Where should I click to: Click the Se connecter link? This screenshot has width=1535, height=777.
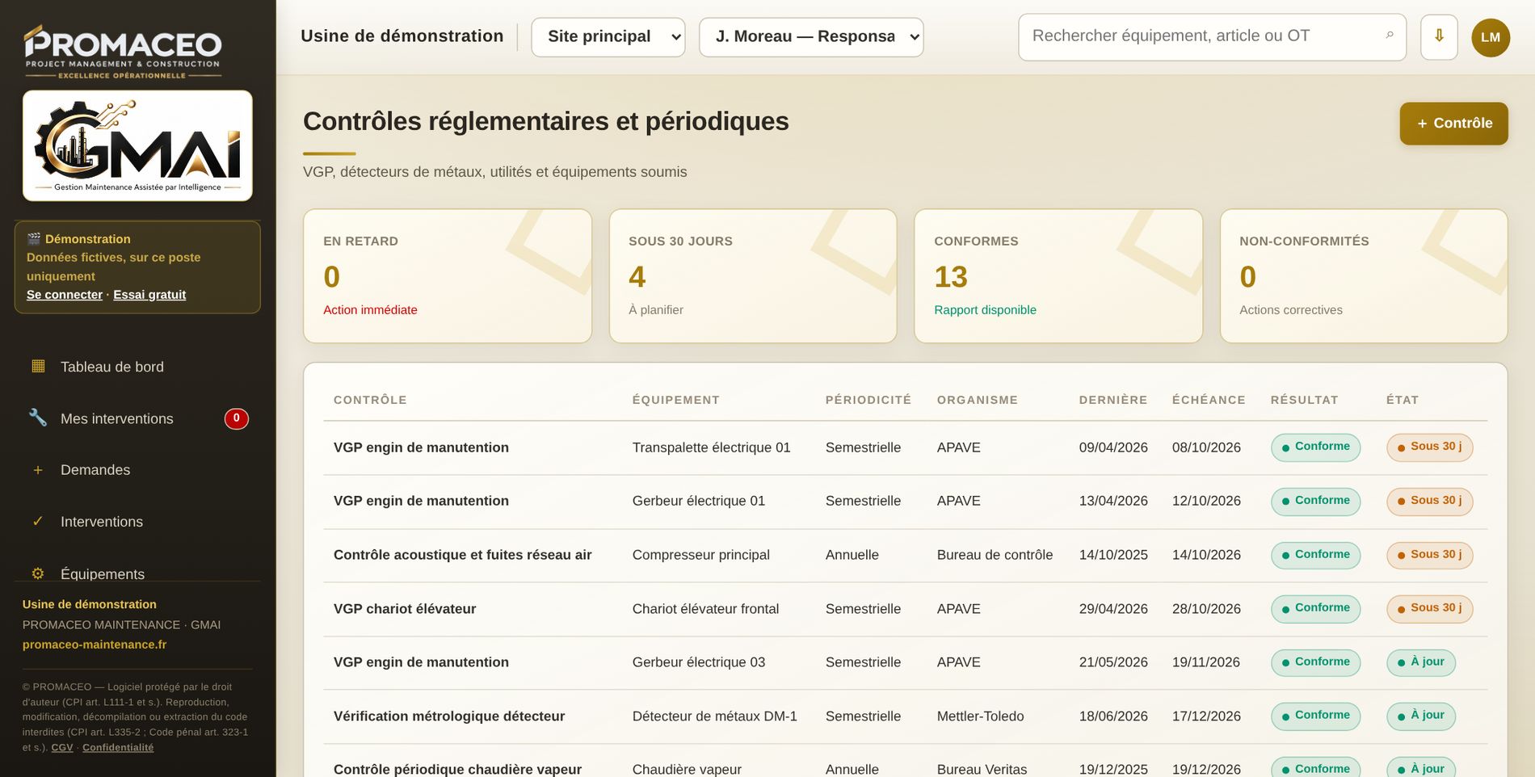[x=65, y=295]
